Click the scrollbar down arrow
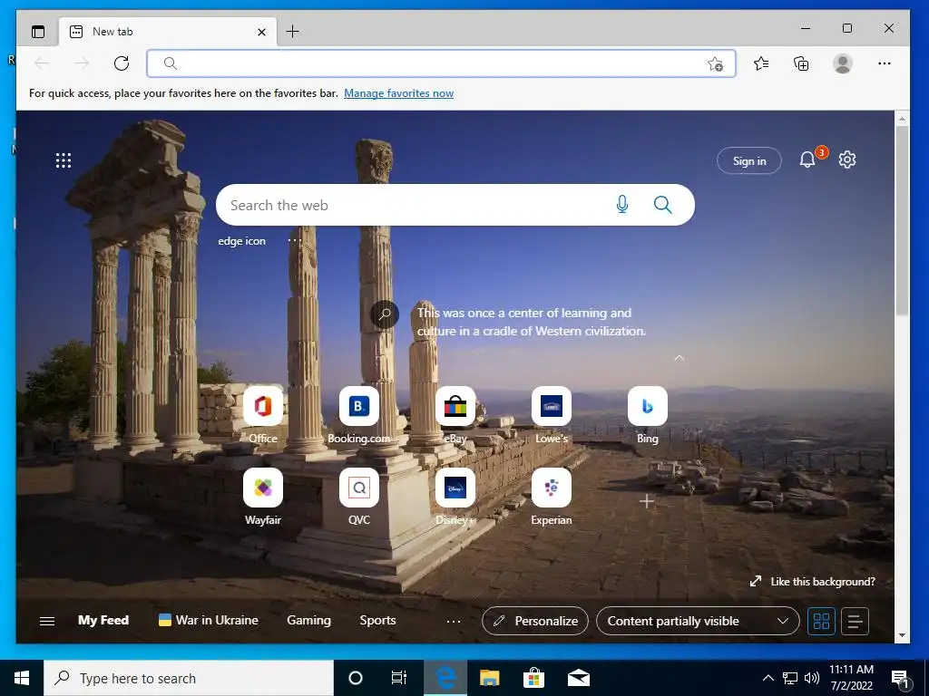This screenshot has height=696, width=929. point(902,635)
